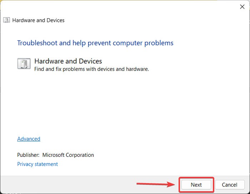Click the Cancel button
The image size is (250, 194).
coord(230,185)
